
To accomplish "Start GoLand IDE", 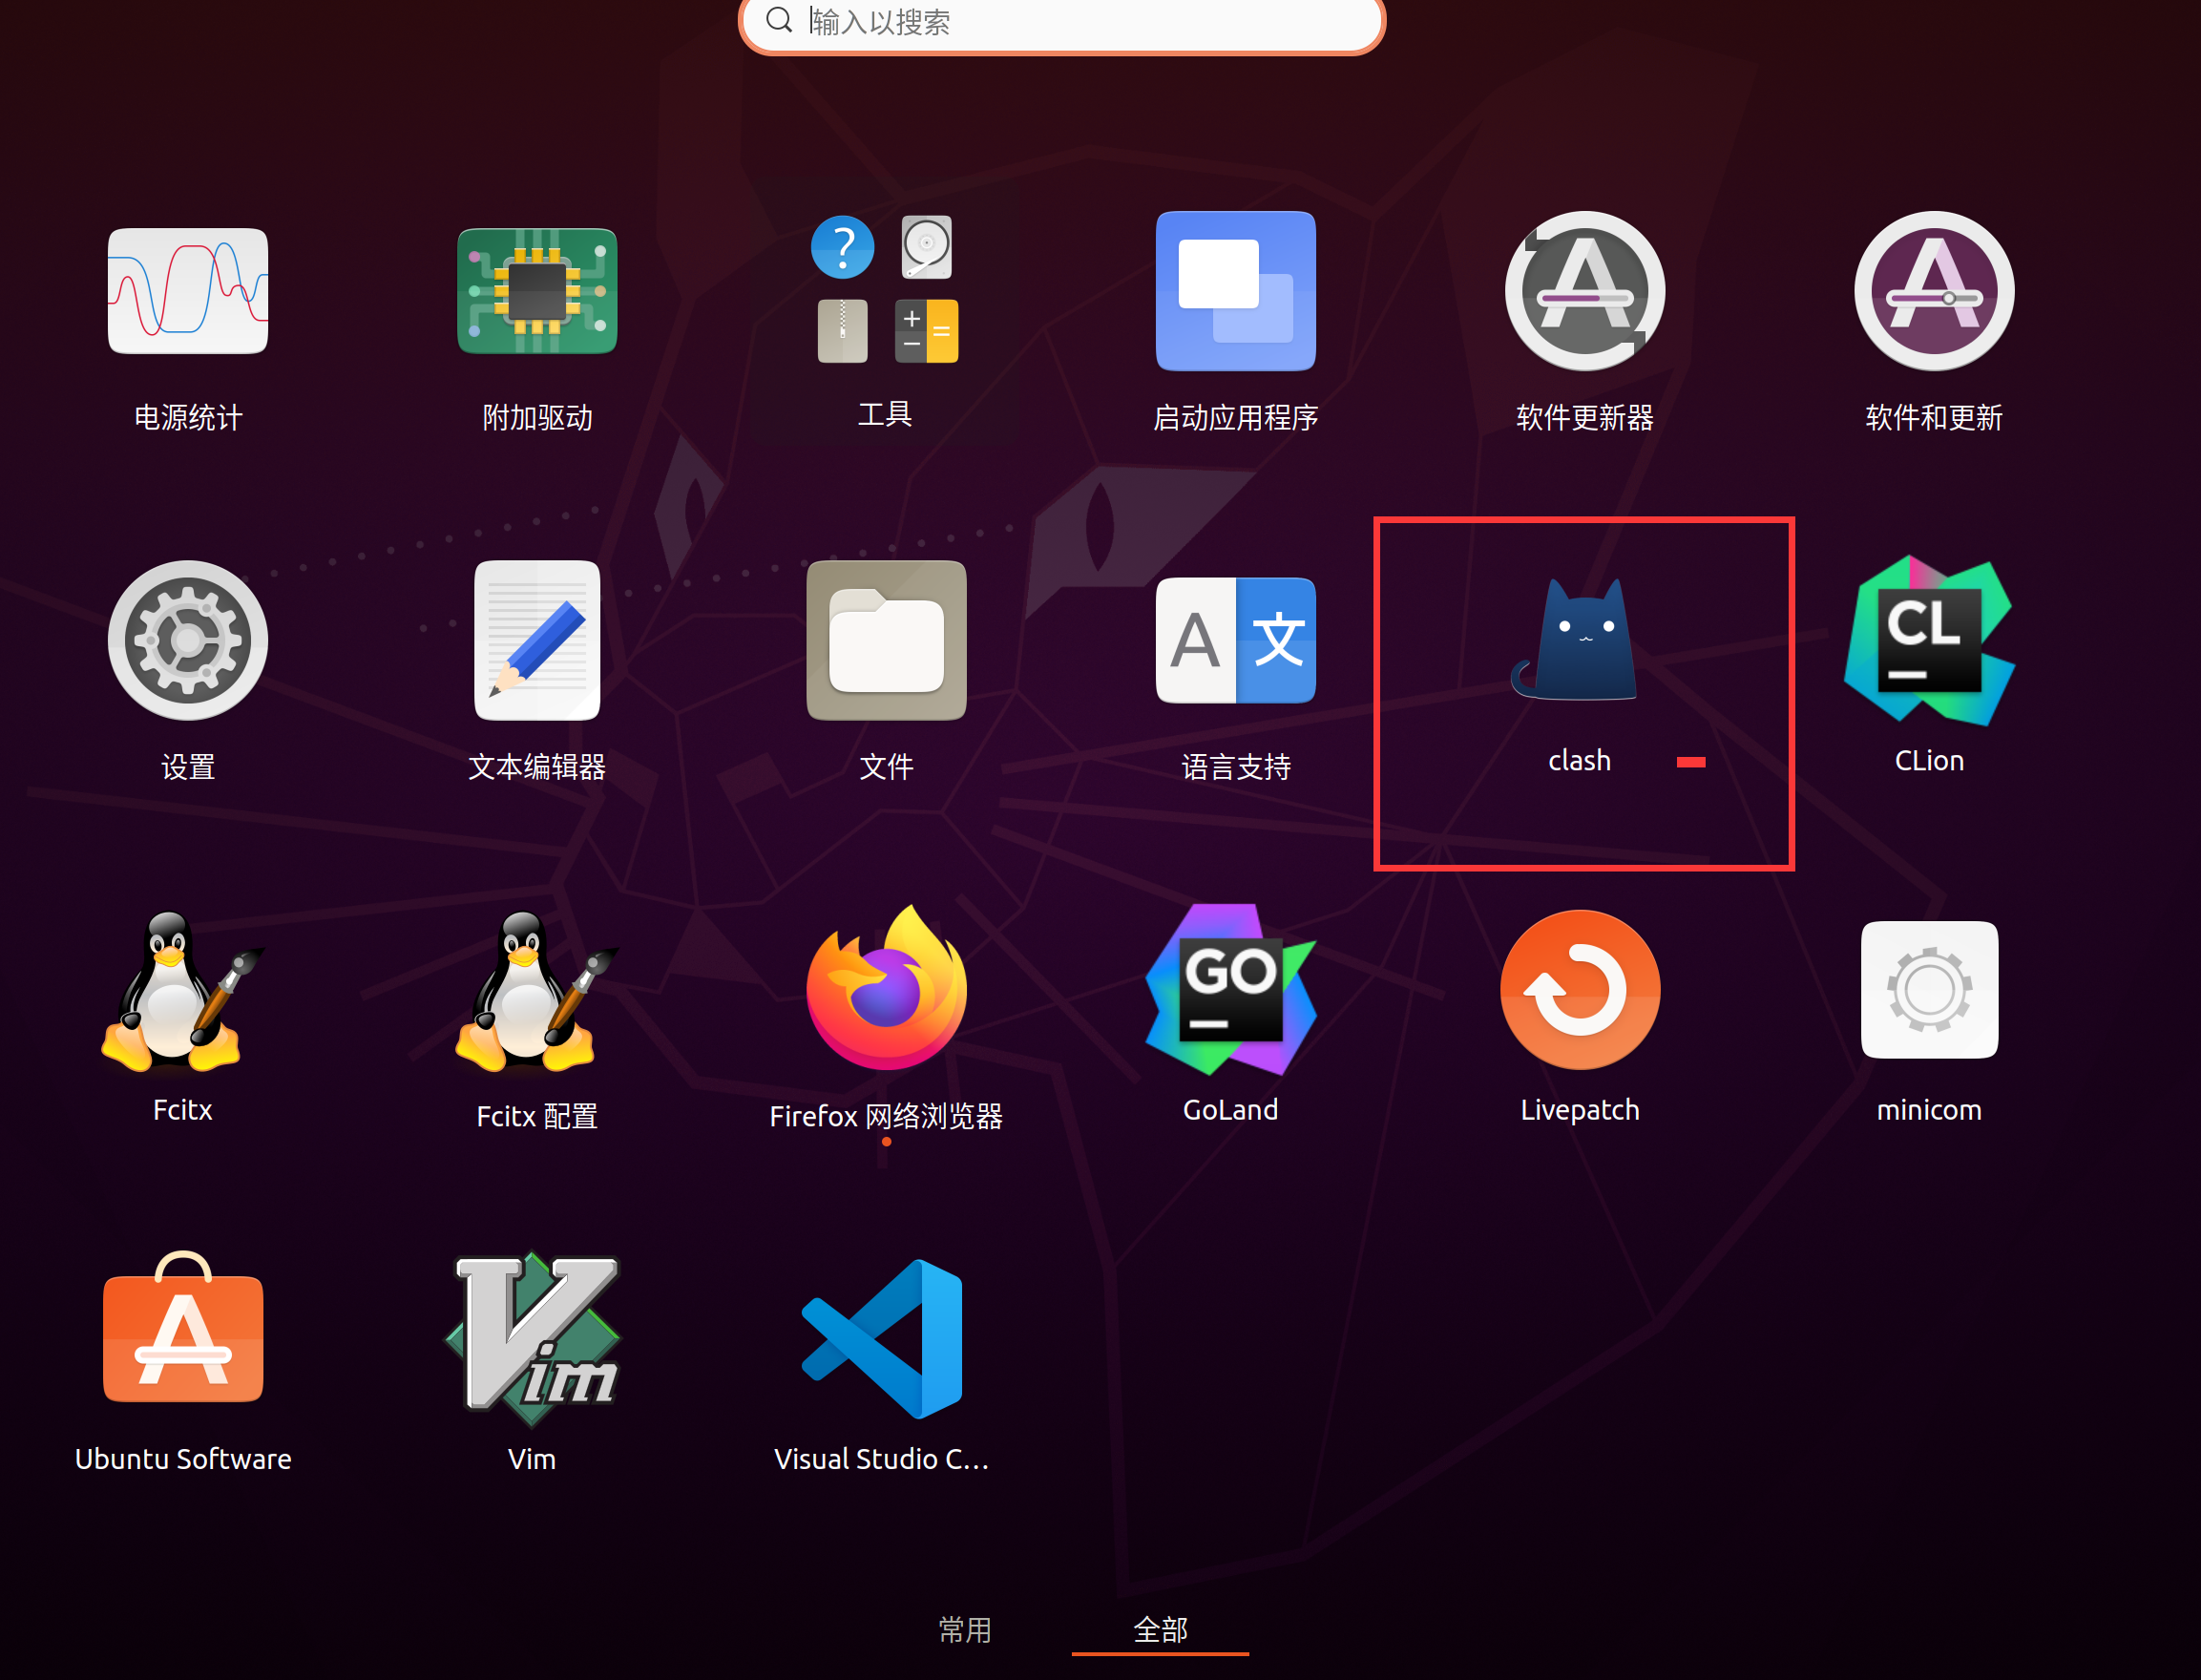I will (x=1231, y=989).
